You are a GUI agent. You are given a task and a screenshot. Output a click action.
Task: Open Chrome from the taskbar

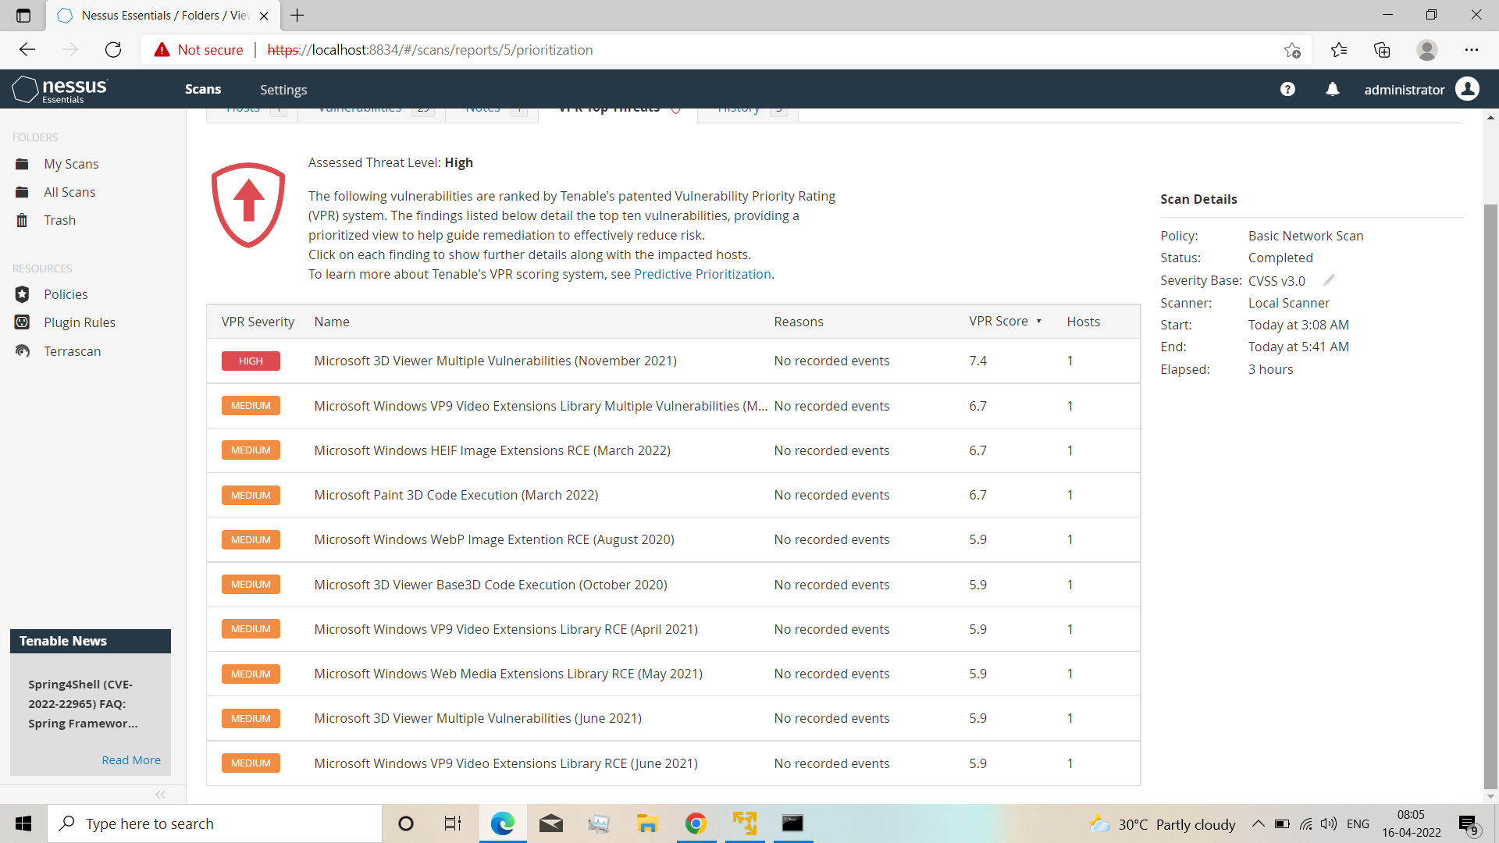click(696, 823)
